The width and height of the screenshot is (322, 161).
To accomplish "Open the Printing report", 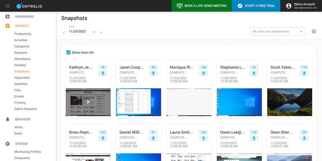I will (20, 103).
